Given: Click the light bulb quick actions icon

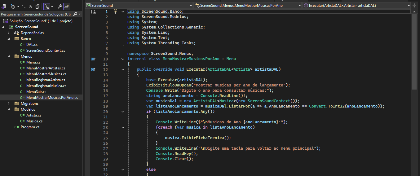Looking at the screenshot, I should [x=115, y=11].
